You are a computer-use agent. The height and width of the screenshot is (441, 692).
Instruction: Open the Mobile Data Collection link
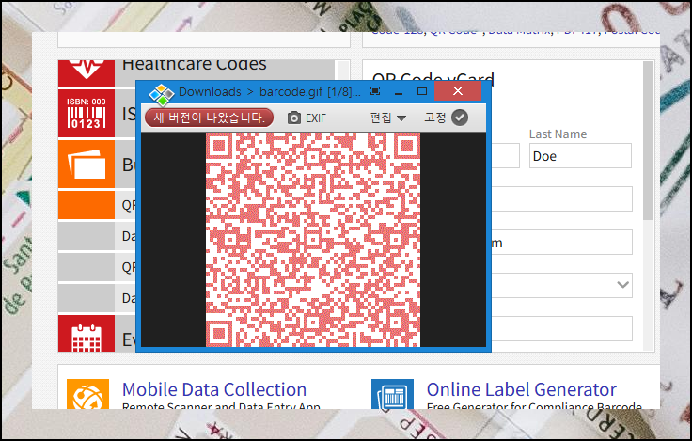pos(214,390)
